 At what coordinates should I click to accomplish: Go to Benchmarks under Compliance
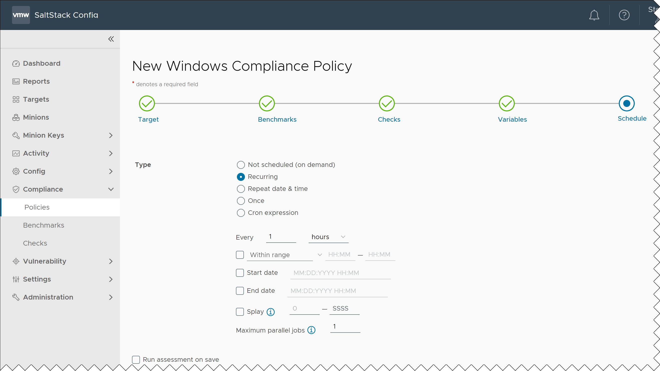point(43,225)
